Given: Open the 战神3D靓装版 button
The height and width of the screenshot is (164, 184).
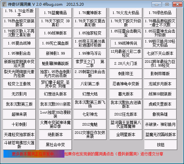Looking at the screenshot, I should [160, 94].
